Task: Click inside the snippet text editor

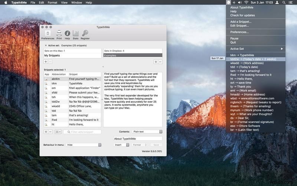Action: click(133, 99)
